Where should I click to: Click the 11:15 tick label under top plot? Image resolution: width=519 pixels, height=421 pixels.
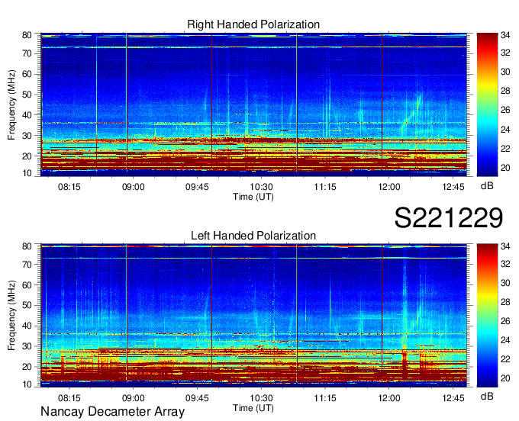[325, 187]
